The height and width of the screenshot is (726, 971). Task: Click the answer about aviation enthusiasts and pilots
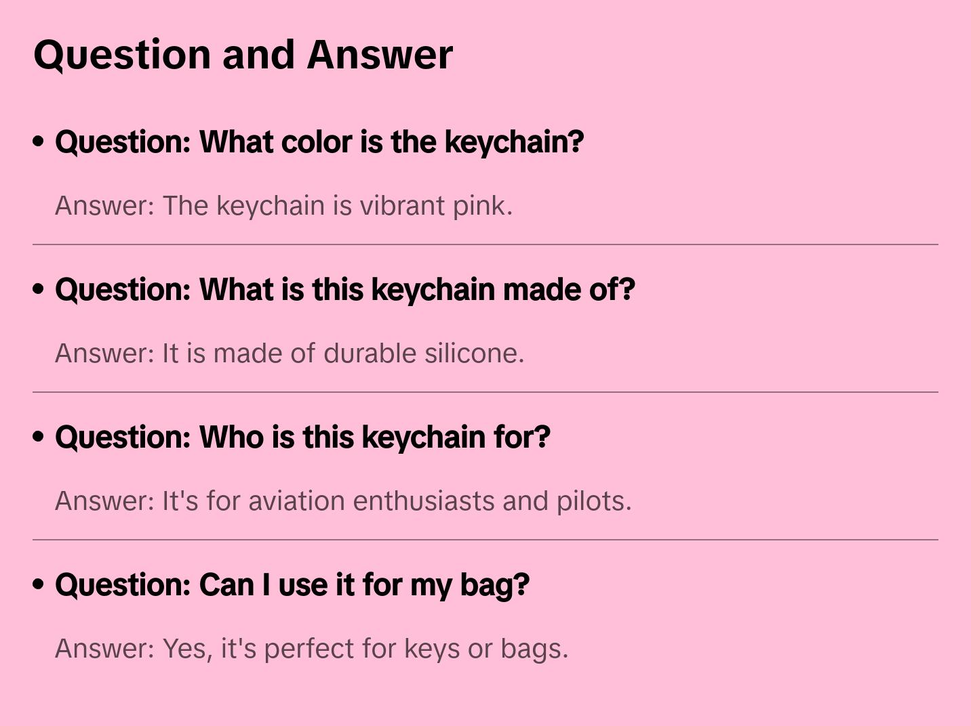click(343, 501)
